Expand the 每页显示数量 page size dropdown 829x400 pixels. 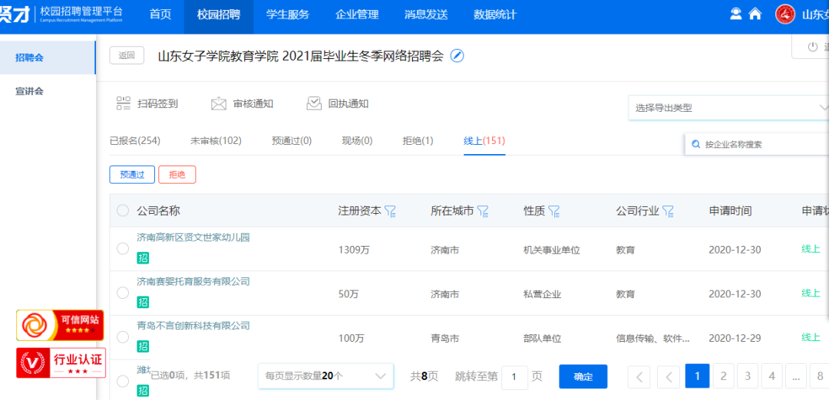(x=325, y=376)
